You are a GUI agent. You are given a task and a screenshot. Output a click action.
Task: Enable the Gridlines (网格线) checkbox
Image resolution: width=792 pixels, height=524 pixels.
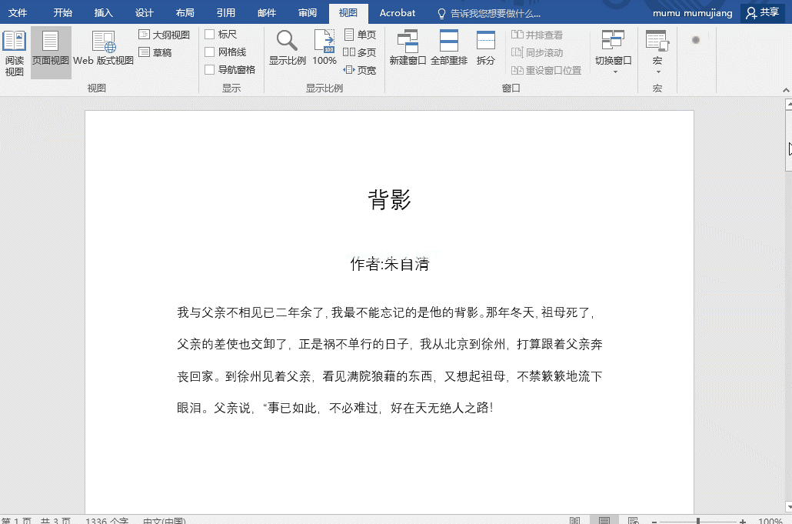click(x=210, y=52)
